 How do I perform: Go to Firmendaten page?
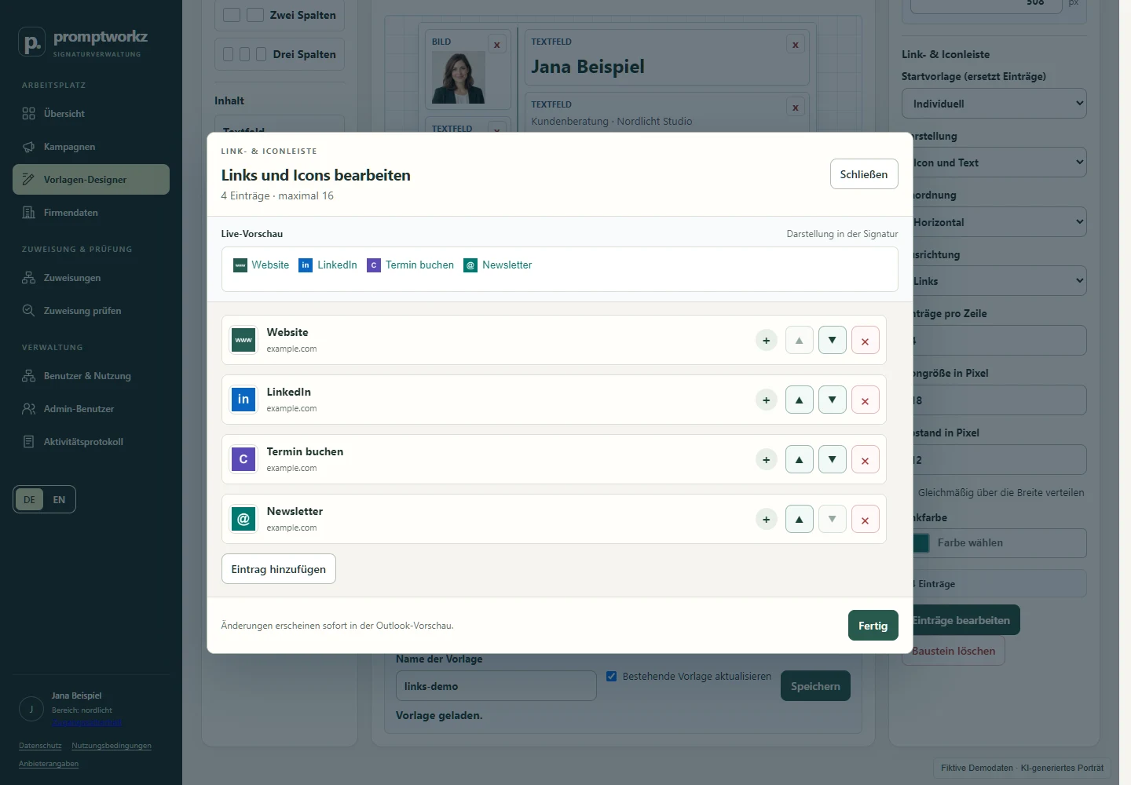91,213
